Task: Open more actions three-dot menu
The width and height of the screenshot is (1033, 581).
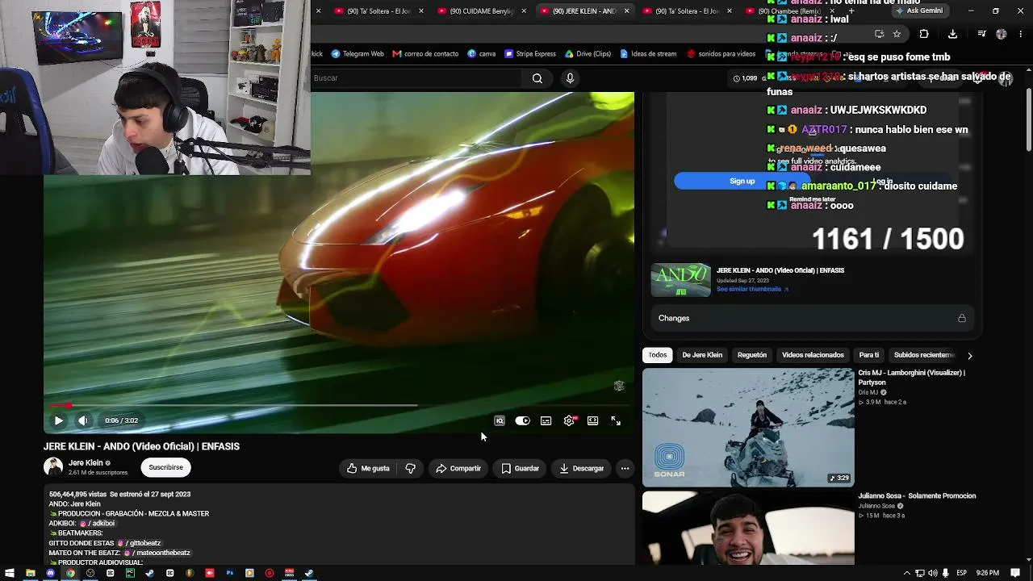Action: pyautogui.click(x=625, y=468)
